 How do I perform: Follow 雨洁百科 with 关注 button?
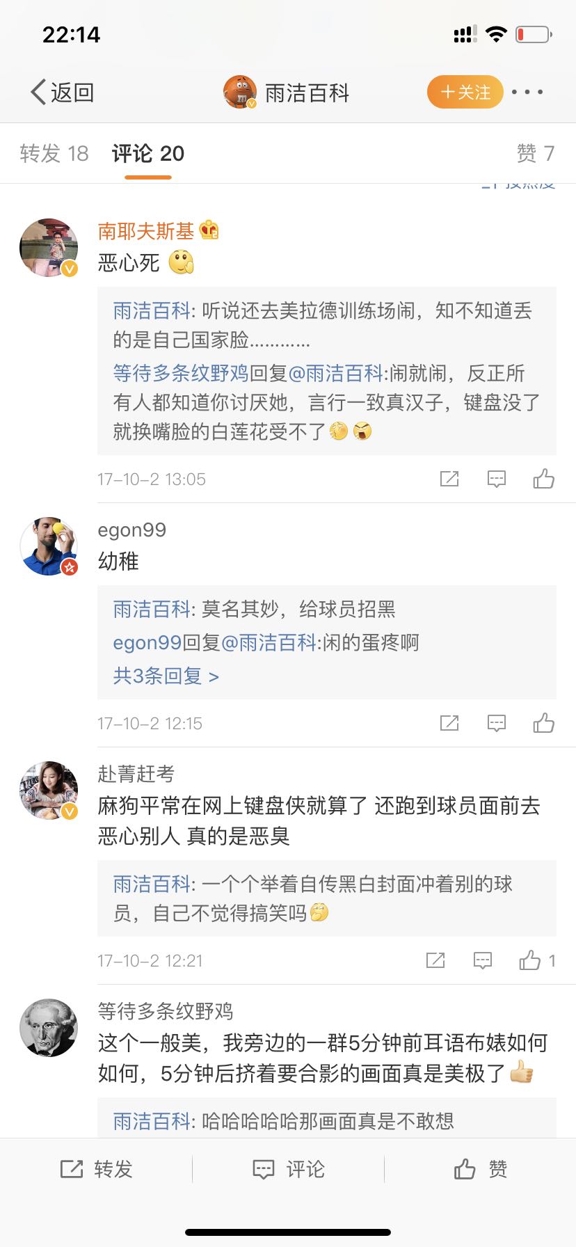(x=465, y=93)
